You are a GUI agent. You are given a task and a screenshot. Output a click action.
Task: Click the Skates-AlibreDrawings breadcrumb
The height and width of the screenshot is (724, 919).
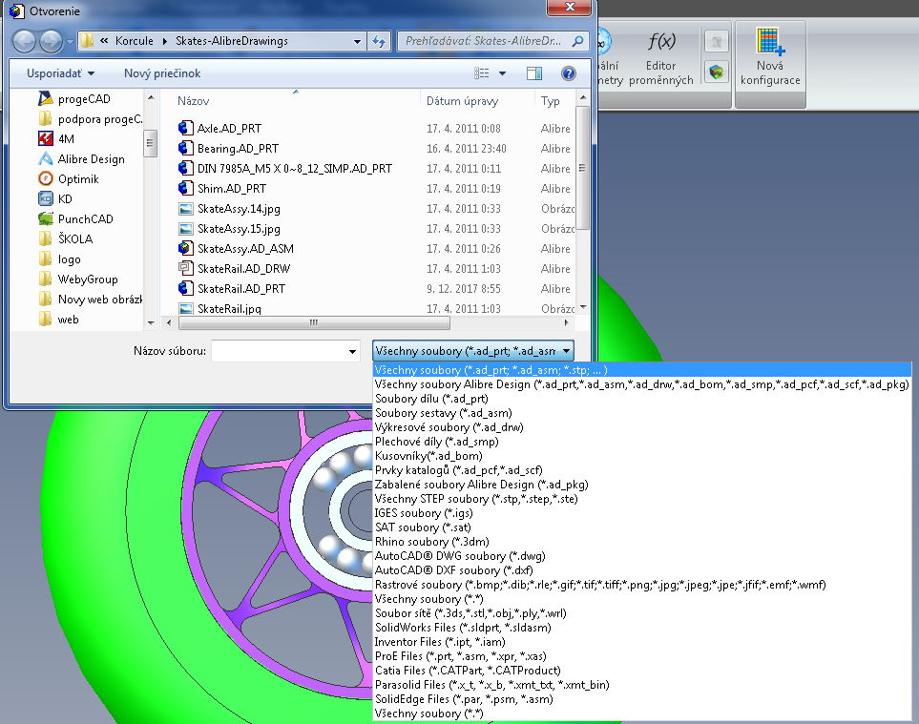232,41
